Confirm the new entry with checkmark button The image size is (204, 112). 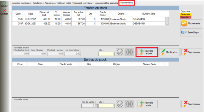(x=120, y=52)
